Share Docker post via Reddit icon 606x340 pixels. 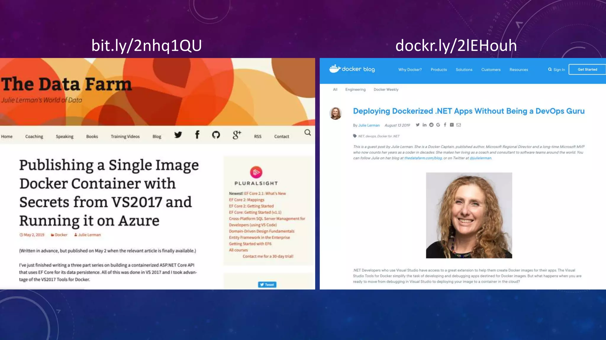(x=431, y=125)
